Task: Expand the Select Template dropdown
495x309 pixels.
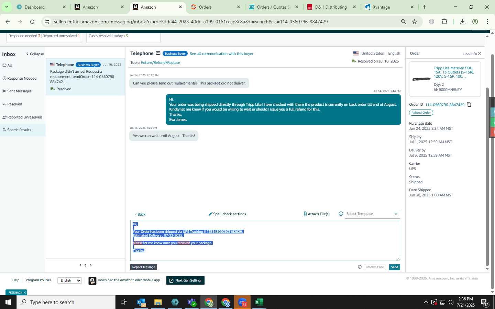Action: click(372, 214)
